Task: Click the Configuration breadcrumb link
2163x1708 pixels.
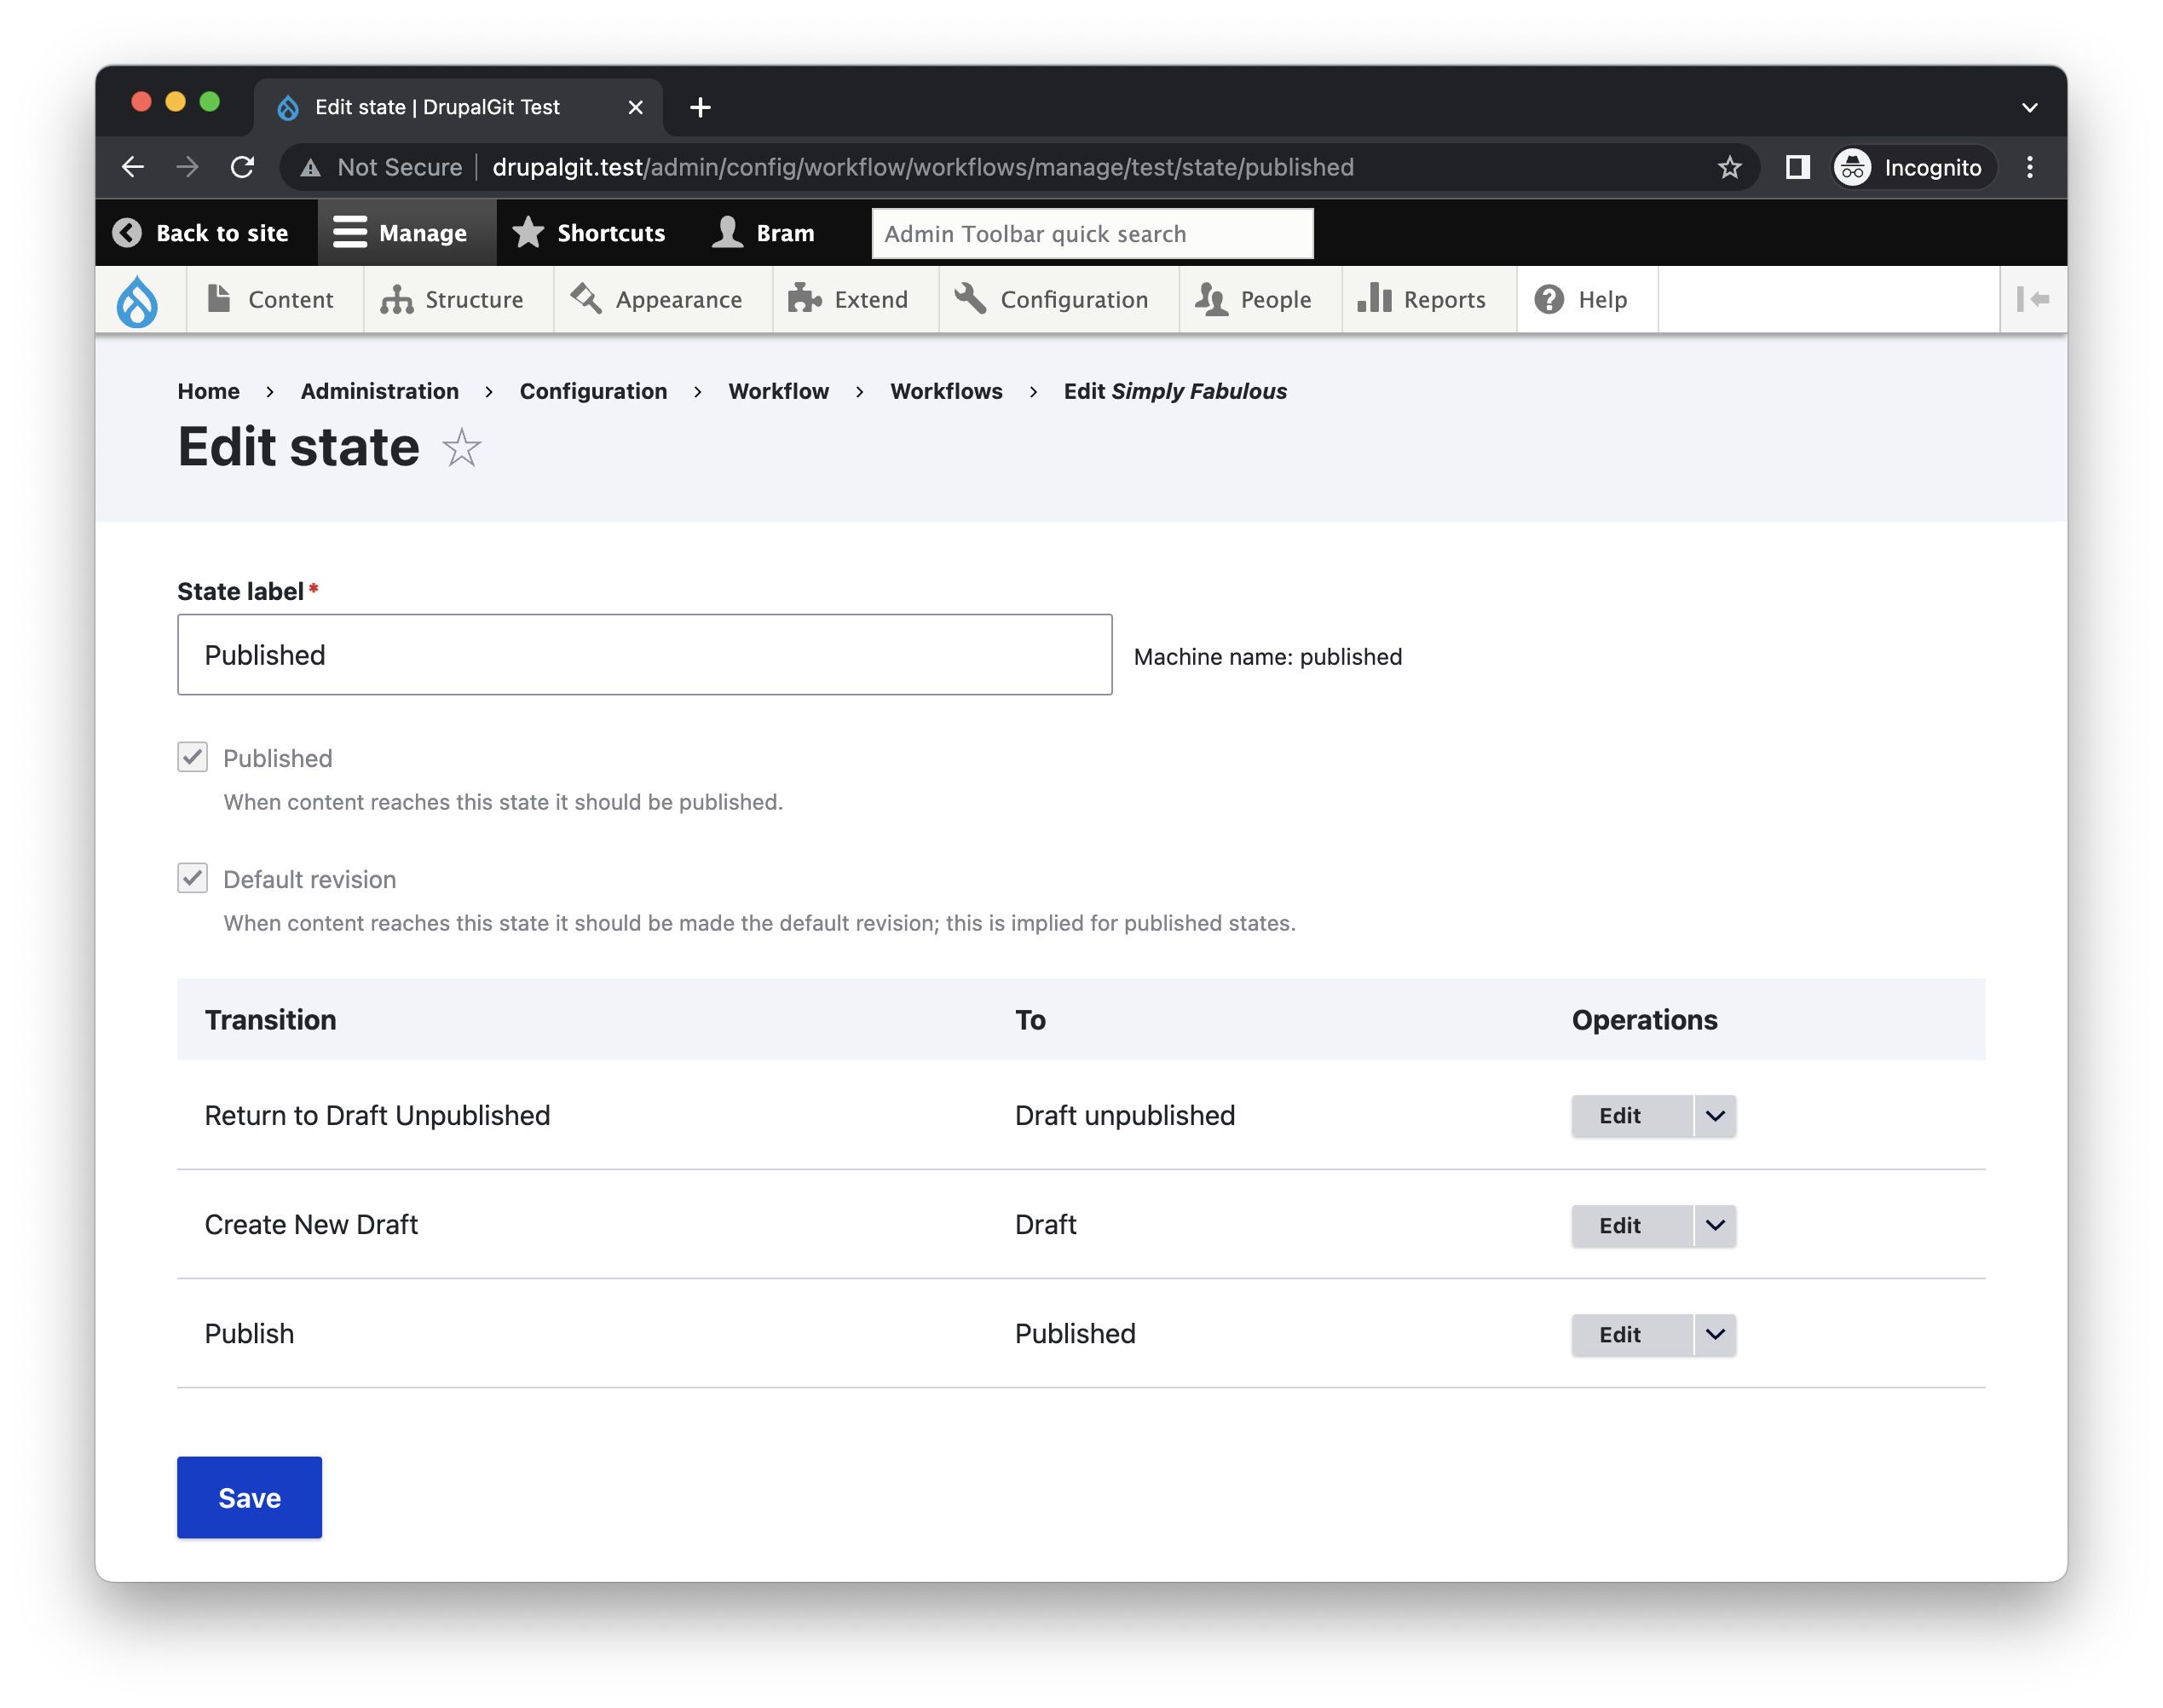Action: pos(593,389)
